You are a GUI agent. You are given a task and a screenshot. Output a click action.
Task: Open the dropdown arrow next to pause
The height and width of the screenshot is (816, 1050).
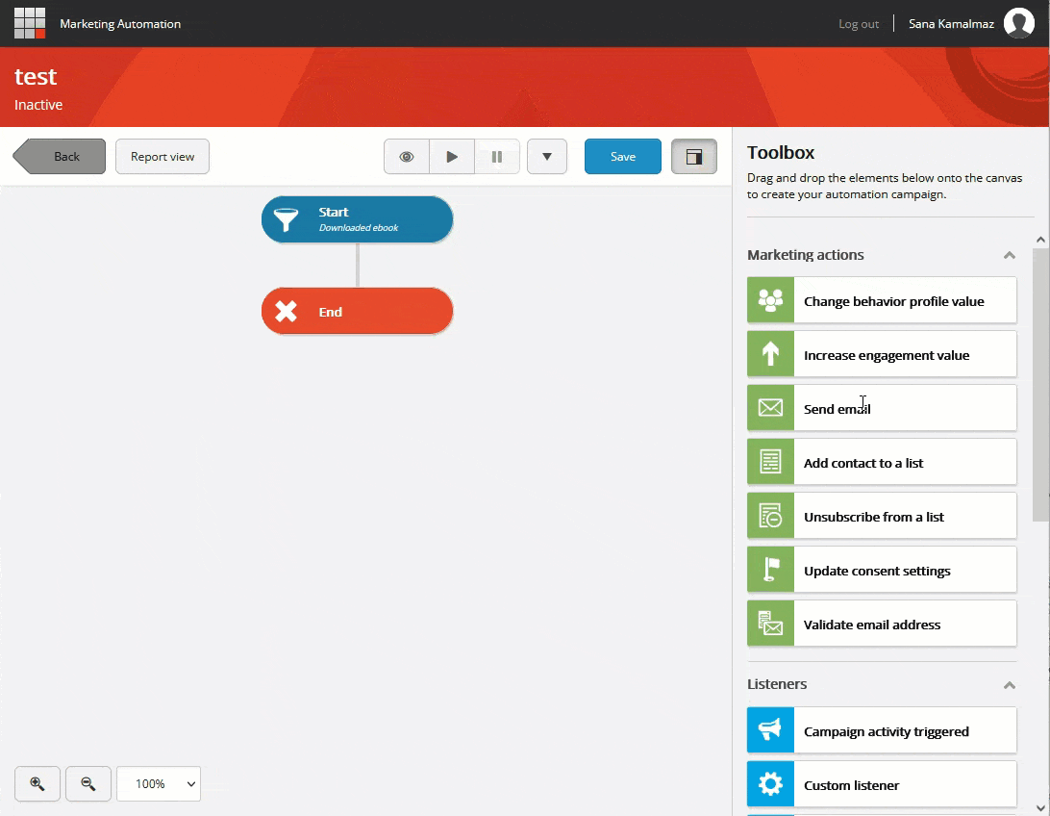pyautogui.click(x=547, y=157)
